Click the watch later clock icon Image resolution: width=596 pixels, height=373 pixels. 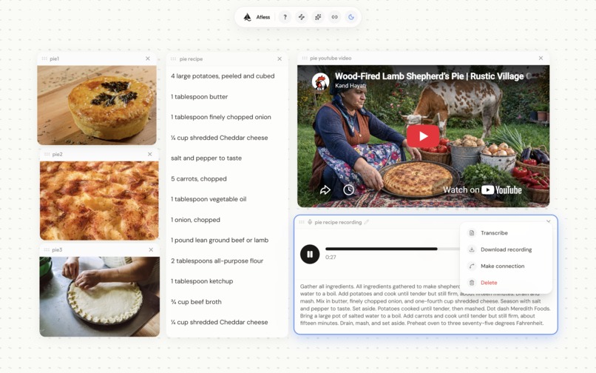[348, 189]
